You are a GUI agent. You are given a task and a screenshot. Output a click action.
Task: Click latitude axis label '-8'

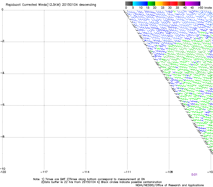(2, 137)
